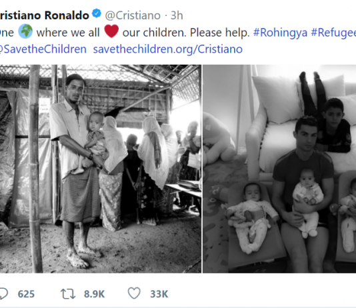Click tweet text 'our children. Please help.'
The height and width of the screenshot is (308, 356).
[x=186, y=33]
